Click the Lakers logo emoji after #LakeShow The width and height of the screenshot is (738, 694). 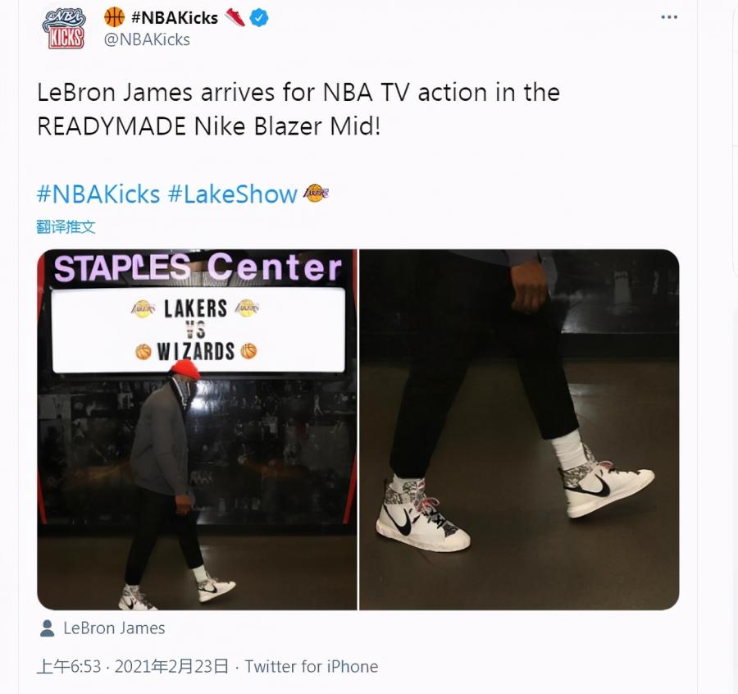tap(316, 193)
